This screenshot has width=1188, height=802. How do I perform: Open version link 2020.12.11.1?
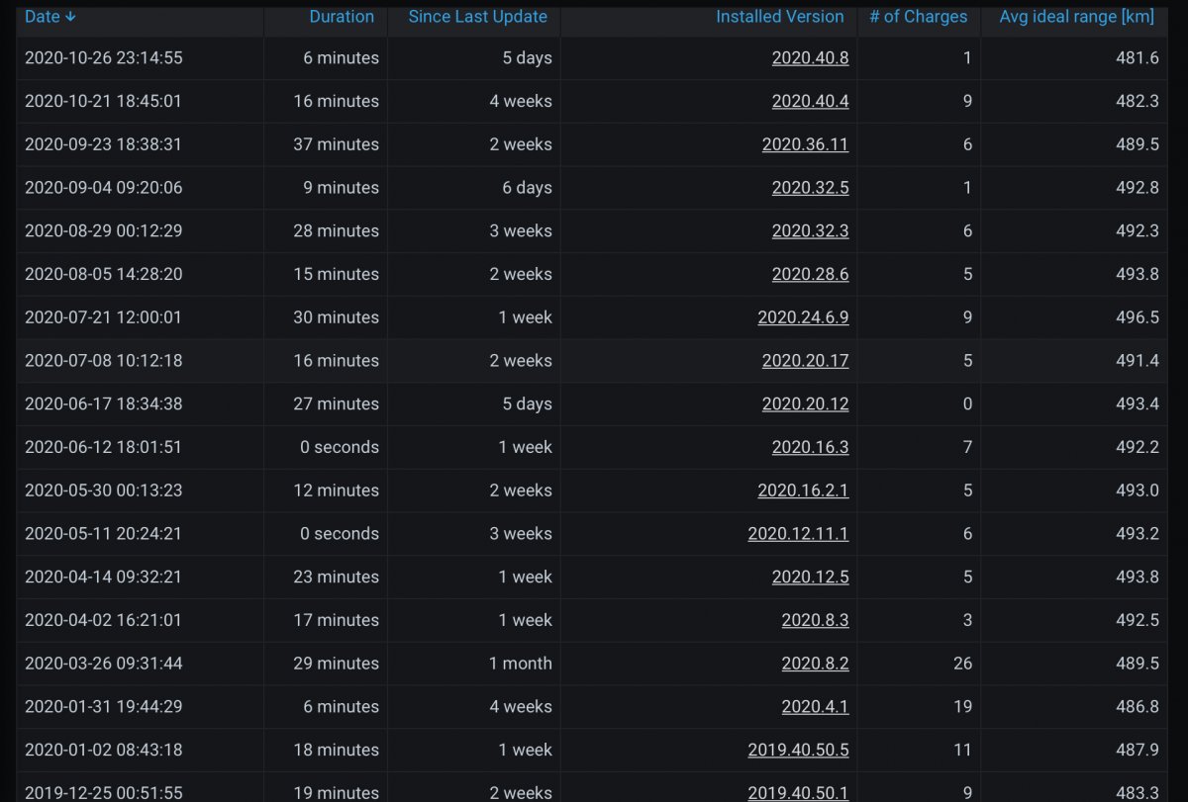[x=798, y=534]
